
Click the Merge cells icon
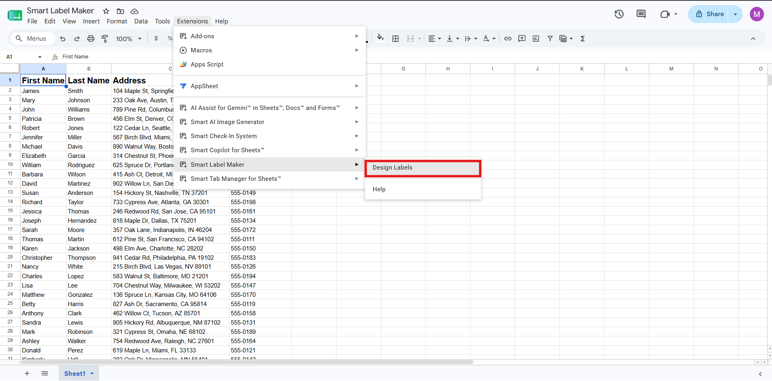(410, 39)
